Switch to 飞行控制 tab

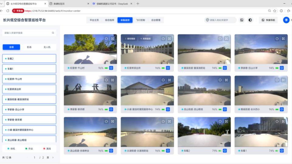pyautogui.click(x=141, y=20)
